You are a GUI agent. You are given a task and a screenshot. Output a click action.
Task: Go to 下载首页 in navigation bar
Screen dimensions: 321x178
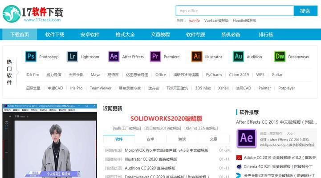coord(20,34)
